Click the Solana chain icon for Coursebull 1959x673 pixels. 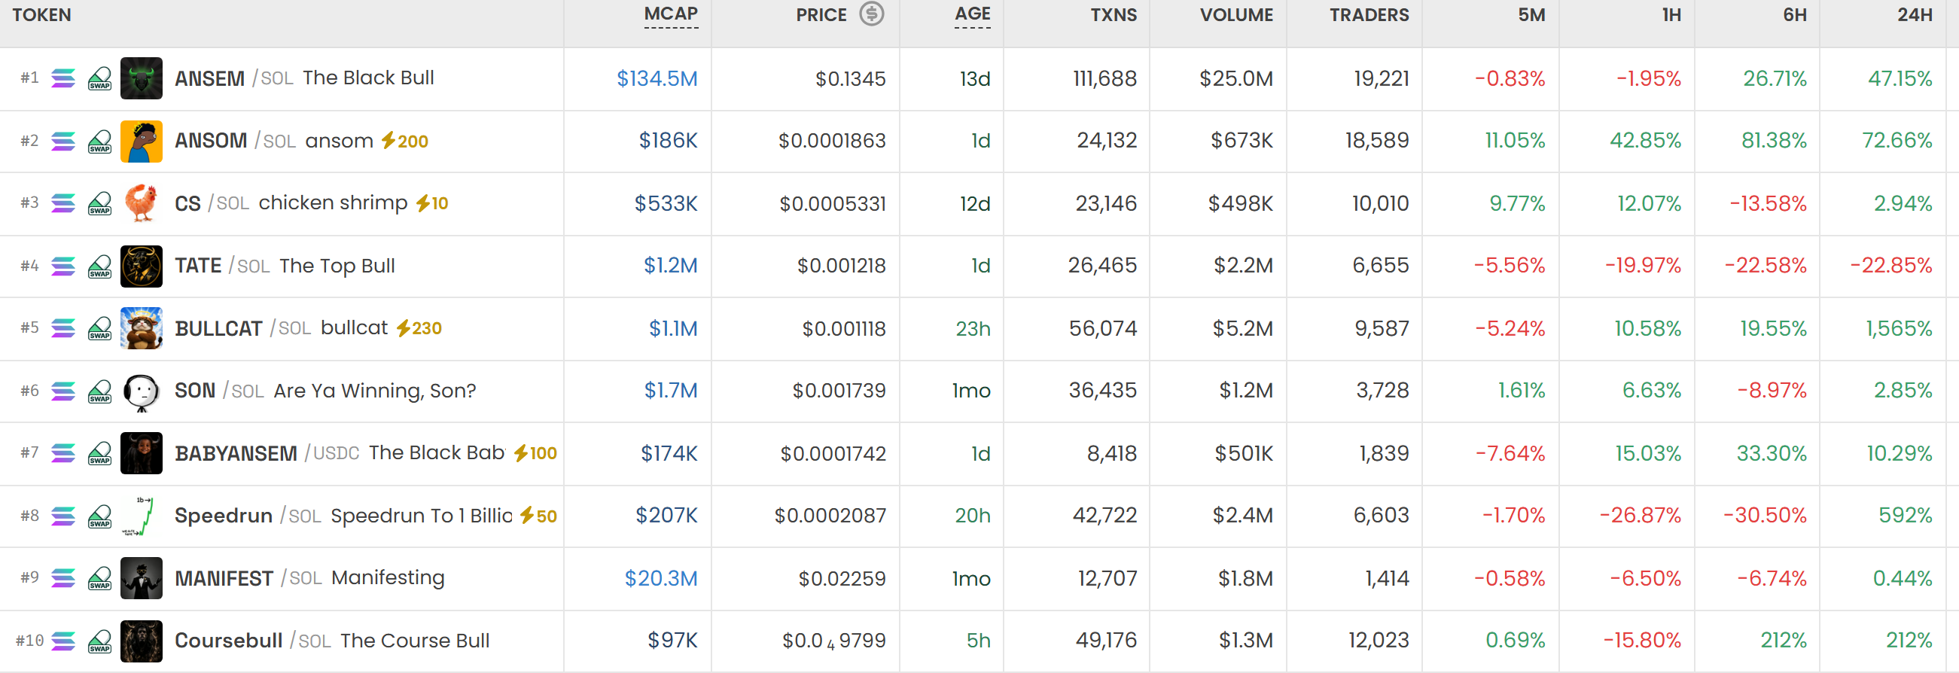tap(63, 641)
